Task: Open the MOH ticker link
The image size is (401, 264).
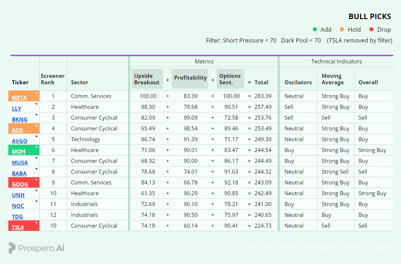Action: coord(19,151)
